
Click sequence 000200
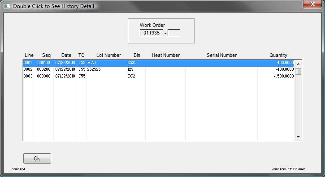pos(43,69)
